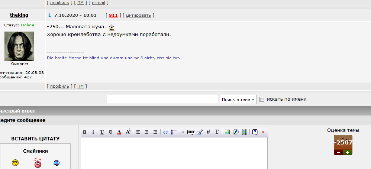Screen dimensions: 371x169
Task: Click inside the message text area
Action: click(x=174, y=153)
